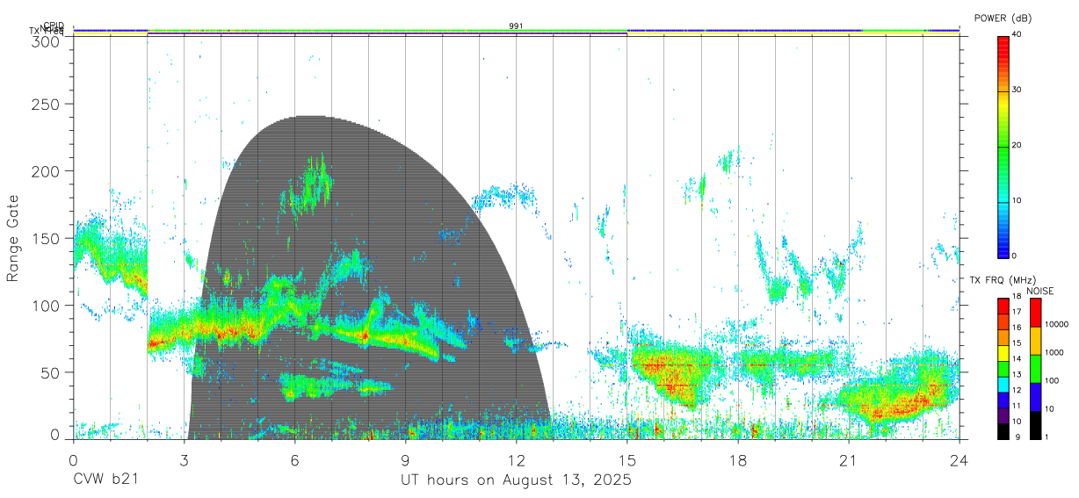
Task: Pick the red top swatch of NOISE bar
Action: (x=1035, y=312)
